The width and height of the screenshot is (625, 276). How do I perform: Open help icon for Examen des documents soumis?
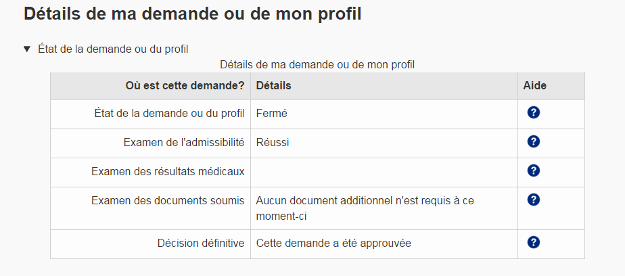(533, 200)
